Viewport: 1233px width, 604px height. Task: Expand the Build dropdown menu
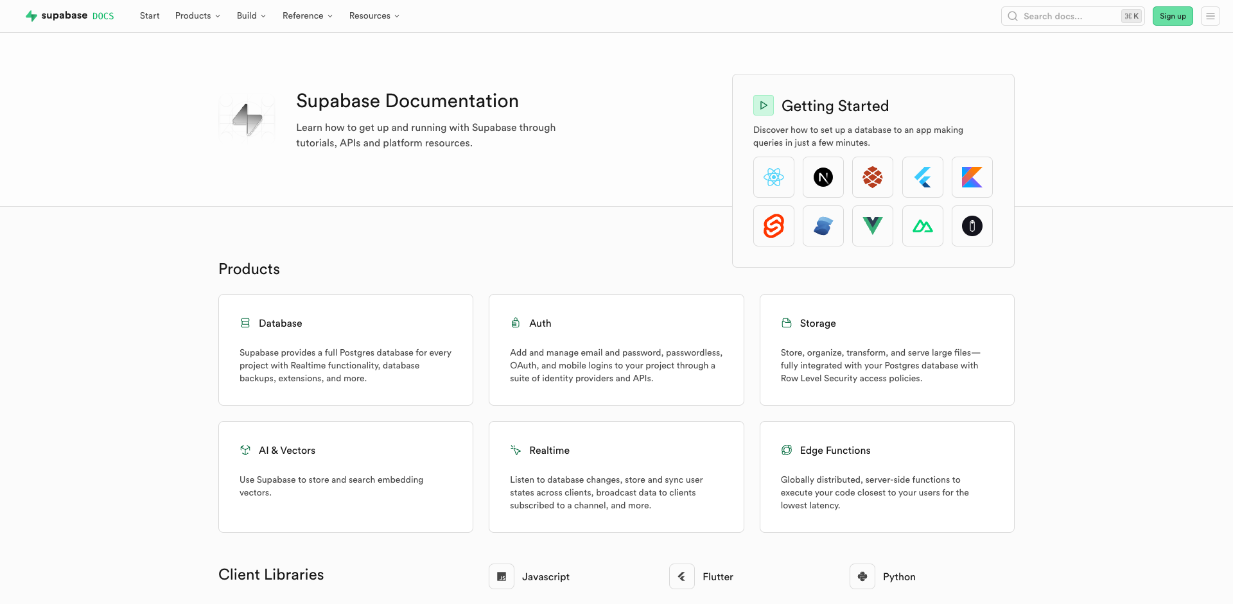pyautogui.click(x=251, y=16)
